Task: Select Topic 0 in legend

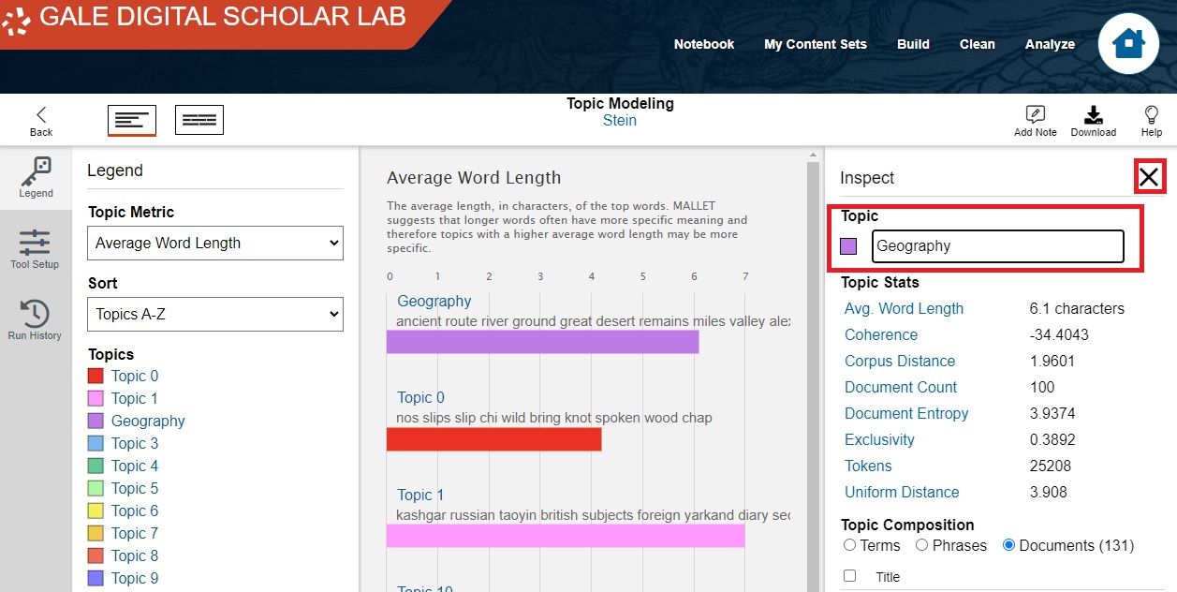Action: click(x=135, y=376)
